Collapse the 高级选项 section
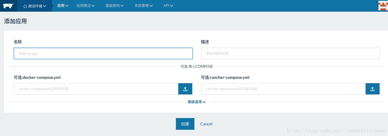Viewport: 388px width, 136px height. pyautogui.click(x=197, y=102)
